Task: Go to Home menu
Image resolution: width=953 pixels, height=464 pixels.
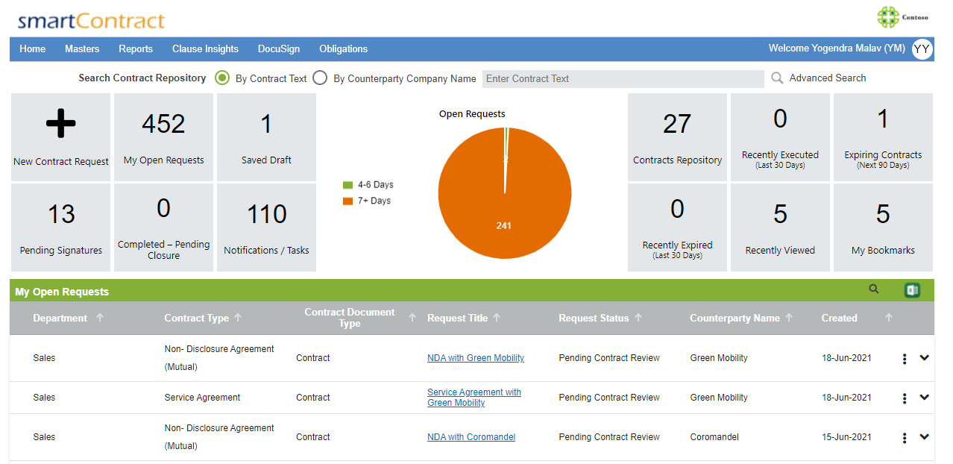Action: (x=33, y=49)
